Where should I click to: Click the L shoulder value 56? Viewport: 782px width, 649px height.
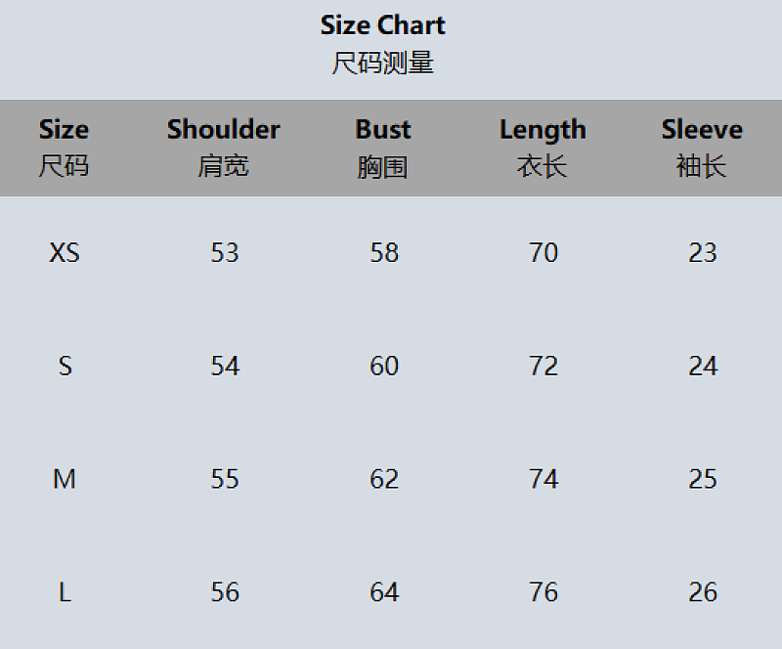pyautogui.click(x=225, y=592)
